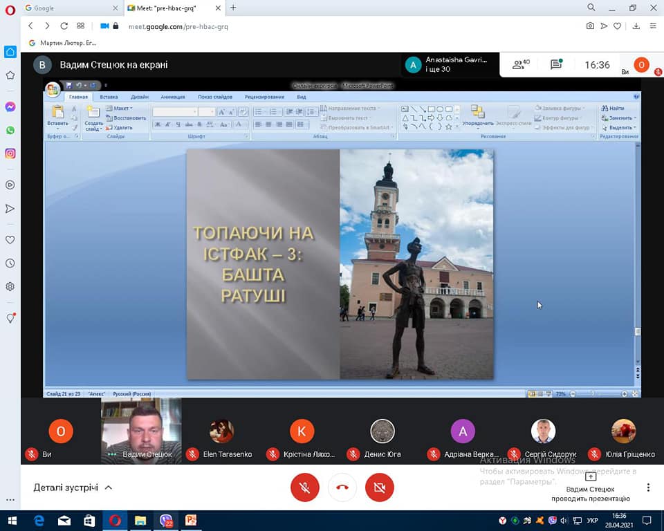Open the three-dot more options menu in Meet
Screen dimensions: 664x531
click(648, 487)
